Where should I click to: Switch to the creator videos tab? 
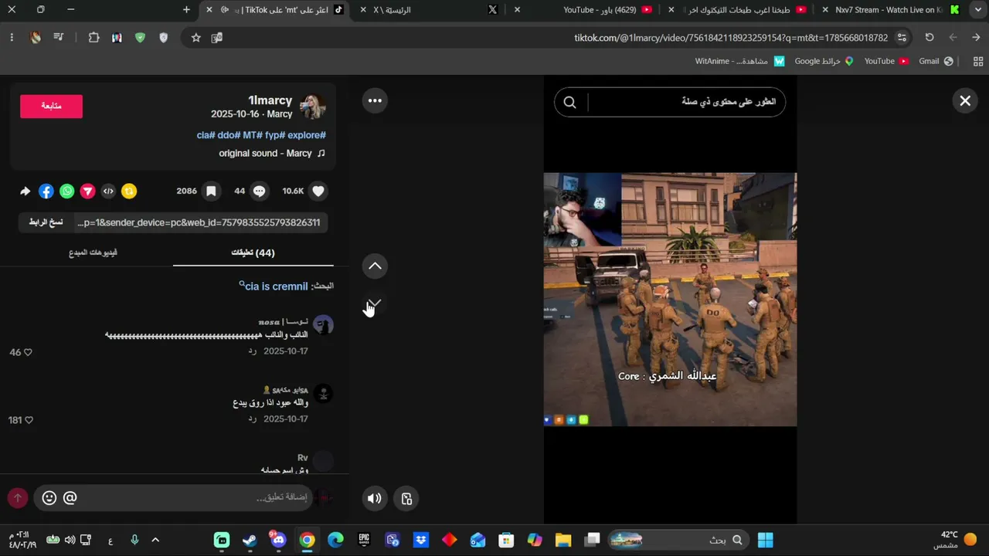coord(93,253)
